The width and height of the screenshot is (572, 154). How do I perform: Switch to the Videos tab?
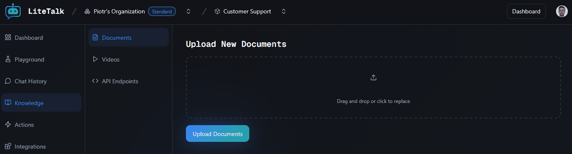tap(128, 59)
